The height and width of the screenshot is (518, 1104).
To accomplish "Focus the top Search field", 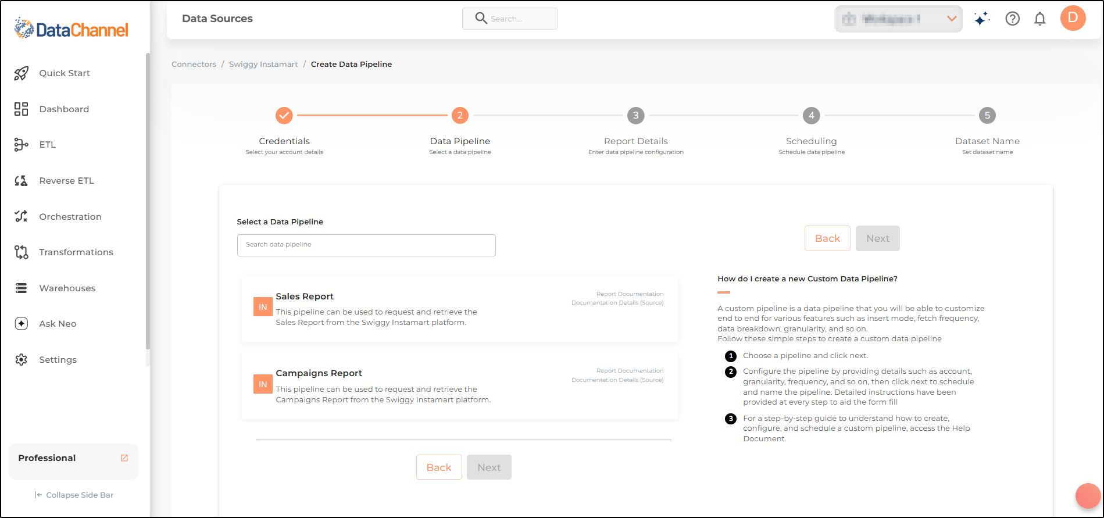I will click(x=510, y=19).
